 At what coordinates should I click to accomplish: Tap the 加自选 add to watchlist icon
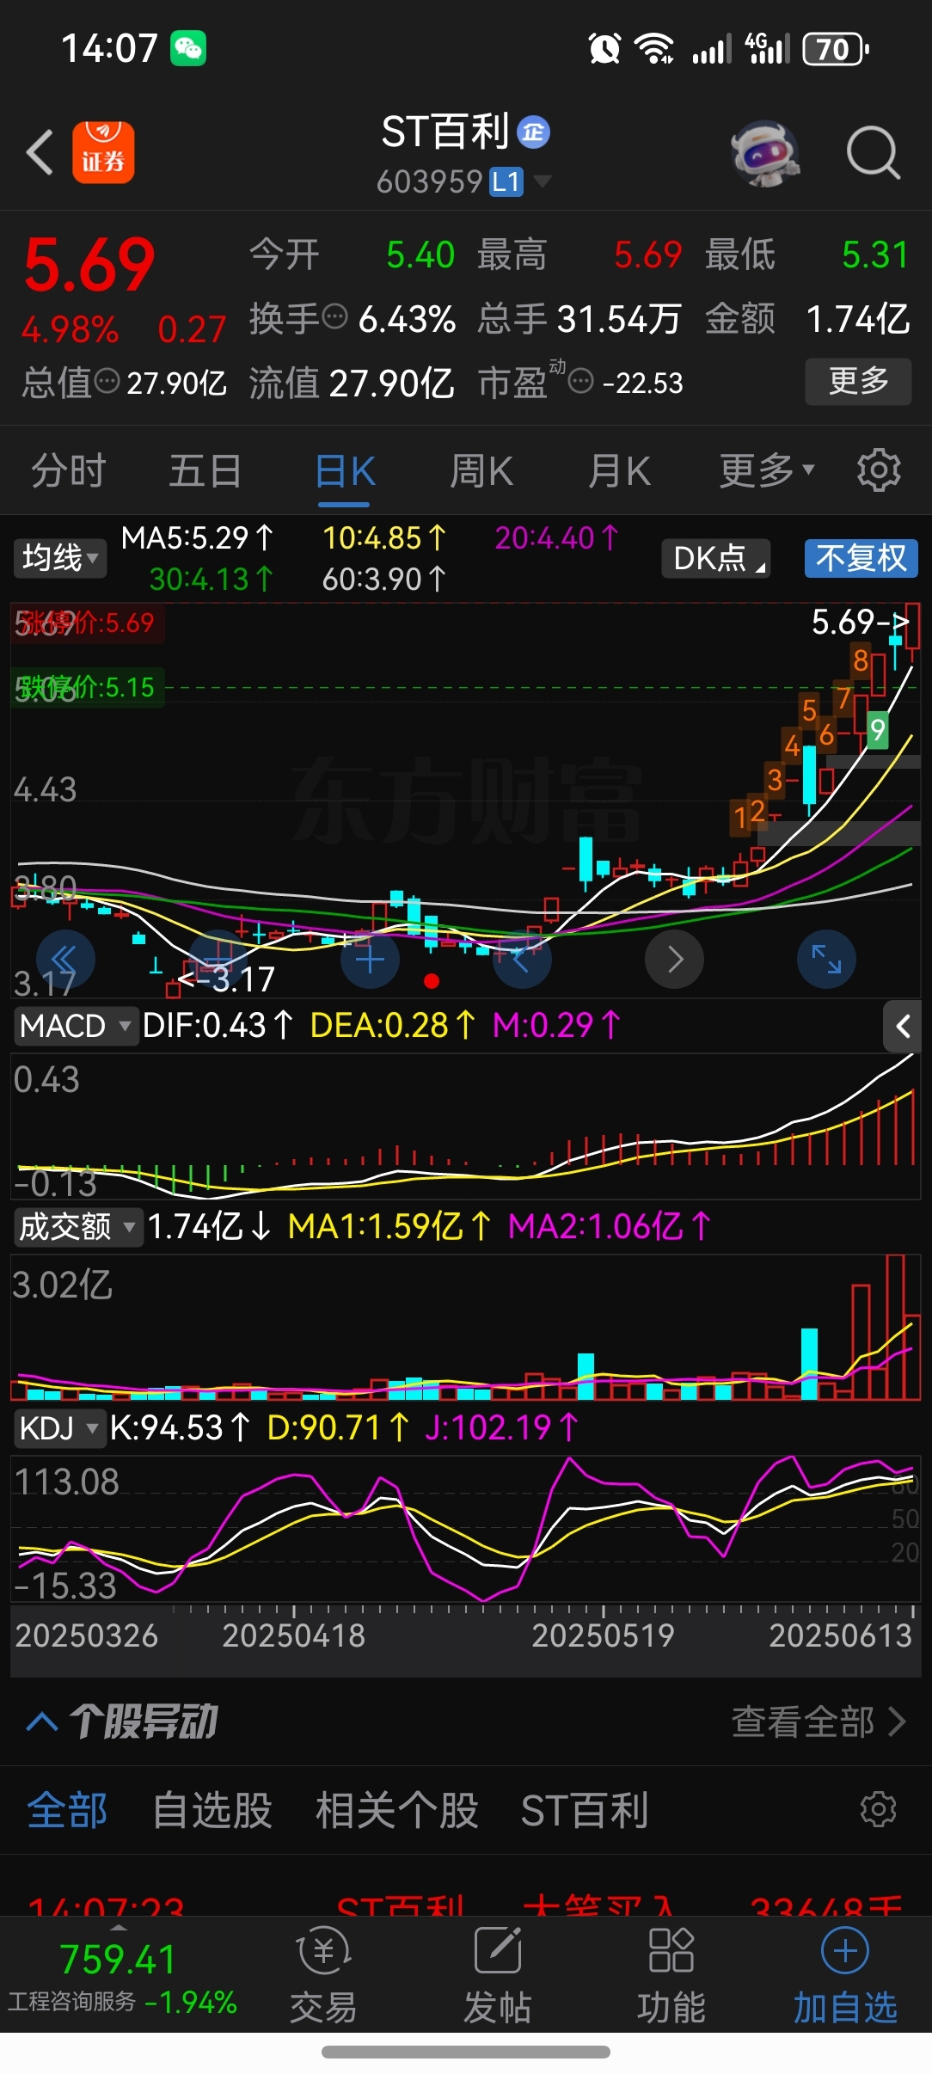(x=845, y=1974)
